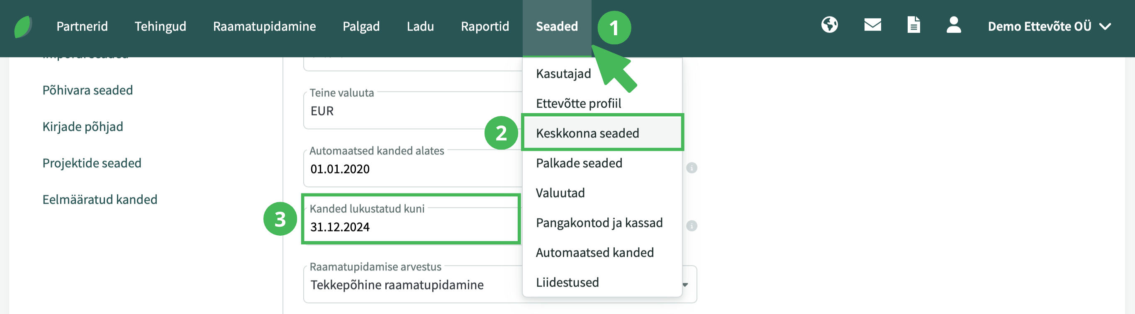The width and height of the screenshot is (1135, 314).
Task: Open the Raamatupidamine top menu
Action: (x=264, y=27)
